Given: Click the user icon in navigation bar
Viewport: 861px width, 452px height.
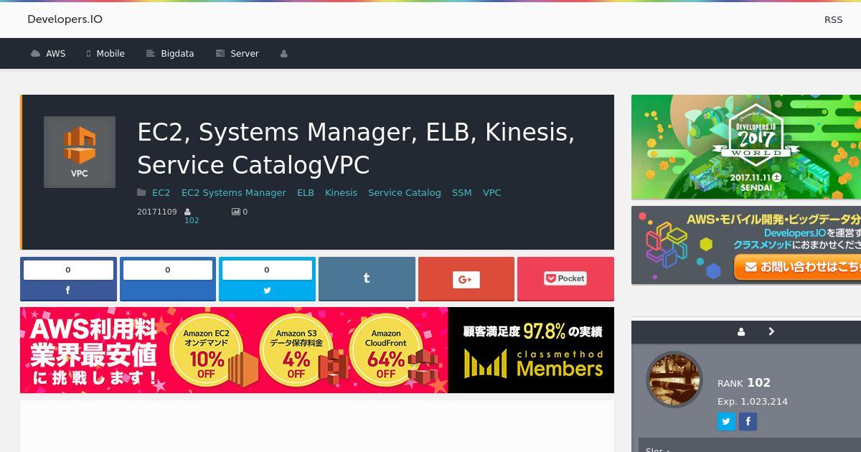Looking at the screenshot, I should tap(283, 54).
